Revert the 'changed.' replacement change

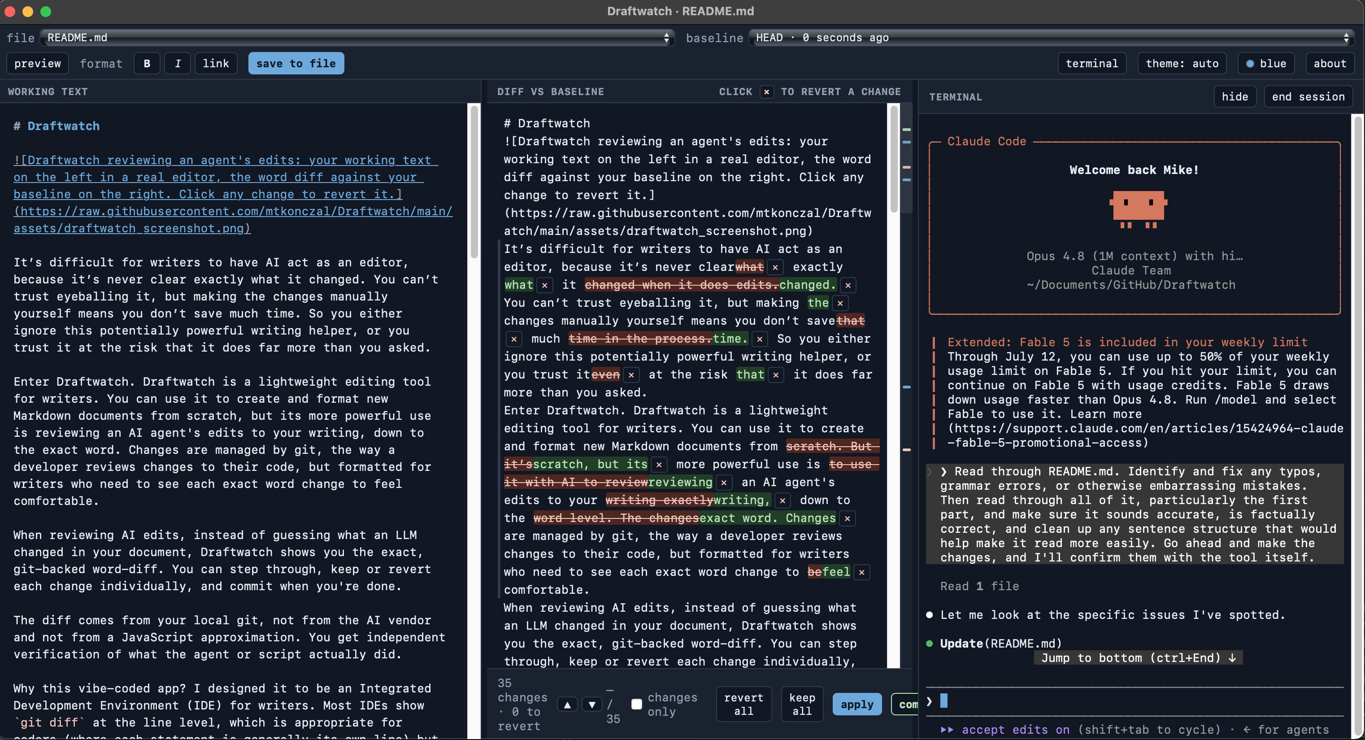(848, 285)
